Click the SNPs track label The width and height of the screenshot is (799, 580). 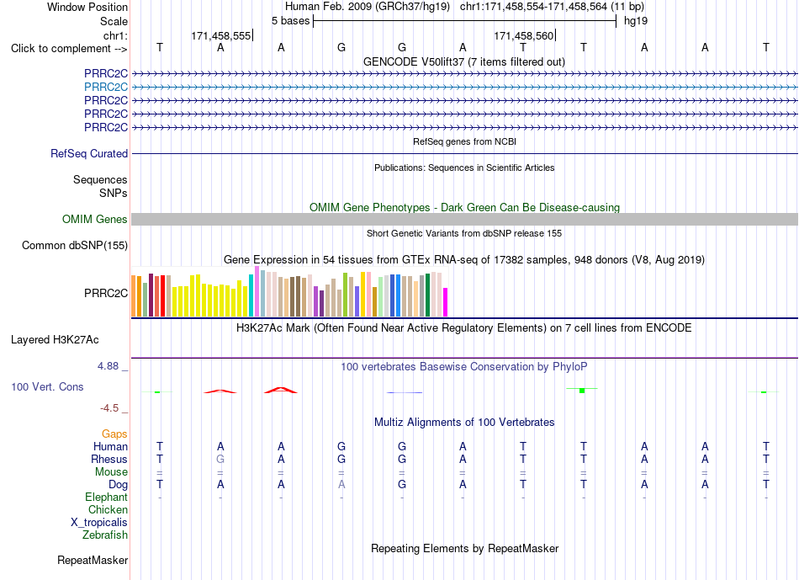click(114, 193)
